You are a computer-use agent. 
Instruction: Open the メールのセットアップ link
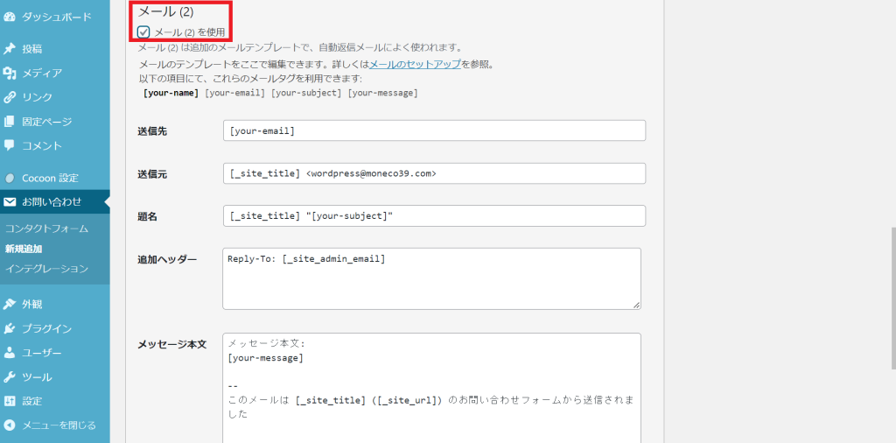coord(415,65)
